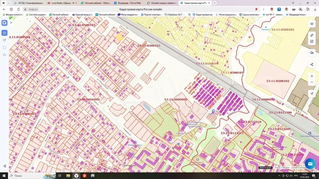Open red Yandex app on taskbar
319x179 pixels.
pos(84,176)
